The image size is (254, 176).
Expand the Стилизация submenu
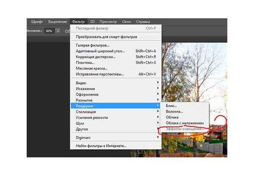pyautogui.click(x=116, y=112)
